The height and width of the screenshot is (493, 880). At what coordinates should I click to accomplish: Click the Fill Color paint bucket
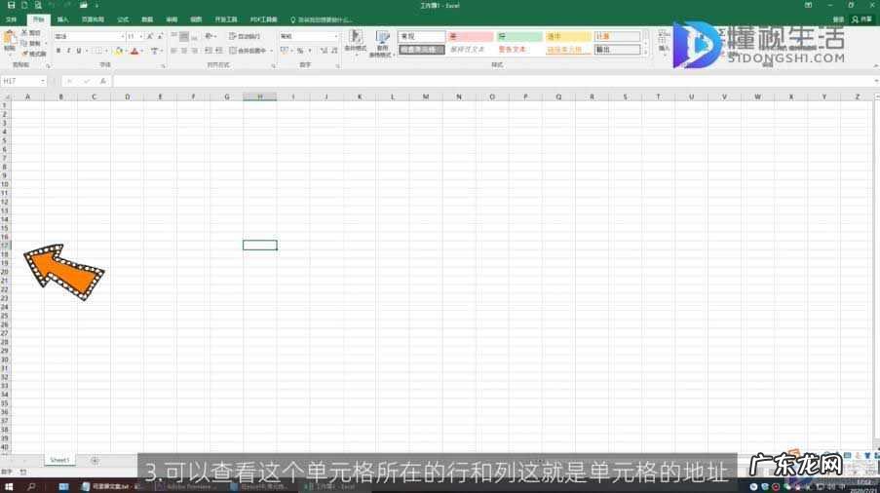pos(119,51)
